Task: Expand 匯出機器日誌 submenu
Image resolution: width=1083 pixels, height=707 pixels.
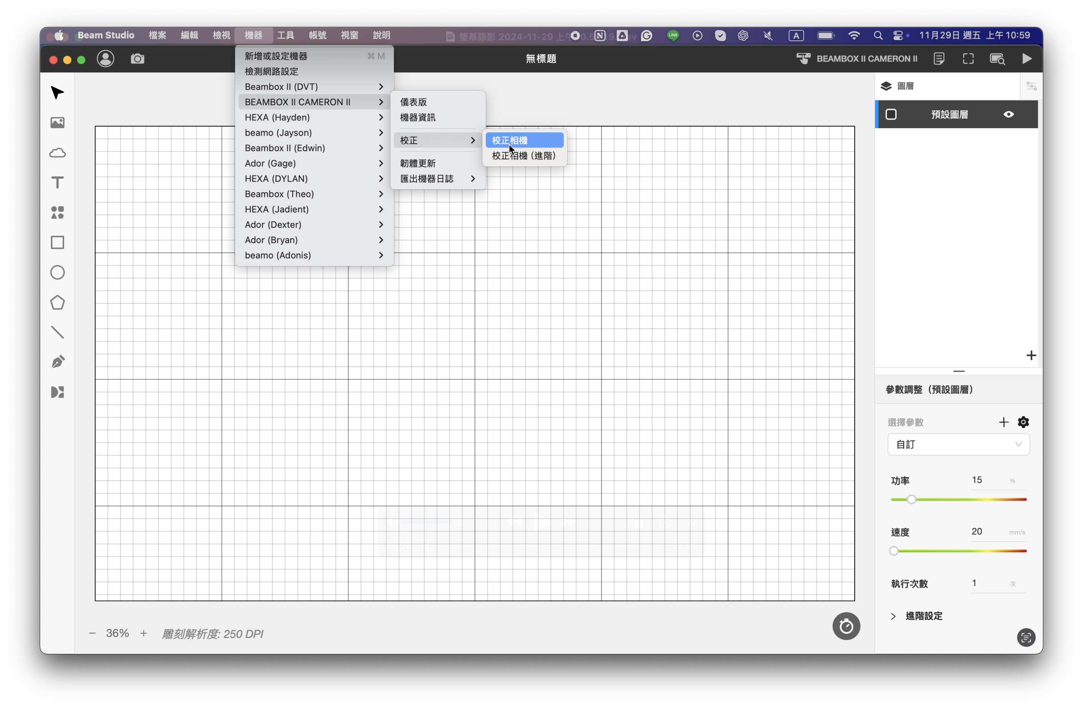Action: click(x=438, y=179)
